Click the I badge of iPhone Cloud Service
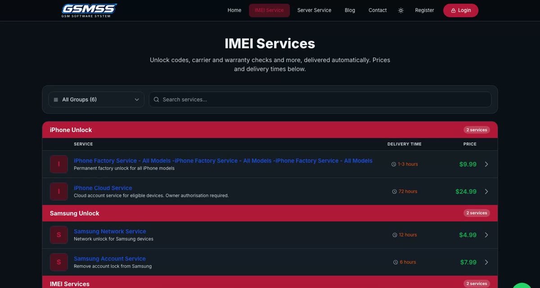540x288 pixels. click(x=59, y=192)
